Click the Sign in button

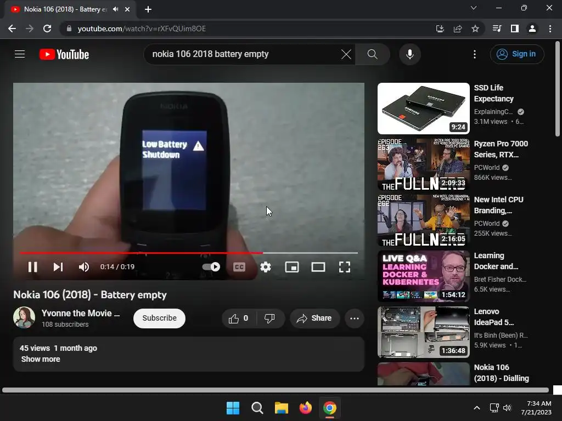point(517,54)
